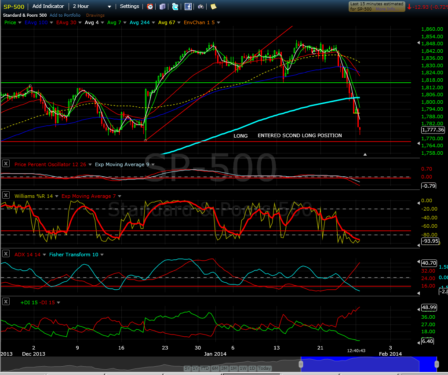Open +DI 15 -DI 15 dropdown
The width and height of the screenshot is (448, 375).
(58, 303)
